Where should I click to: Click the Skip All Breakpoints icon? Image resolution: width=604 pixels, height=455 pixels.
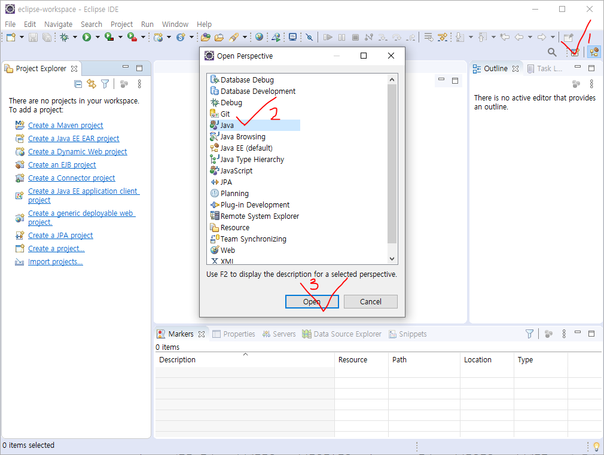click(309, 38)
